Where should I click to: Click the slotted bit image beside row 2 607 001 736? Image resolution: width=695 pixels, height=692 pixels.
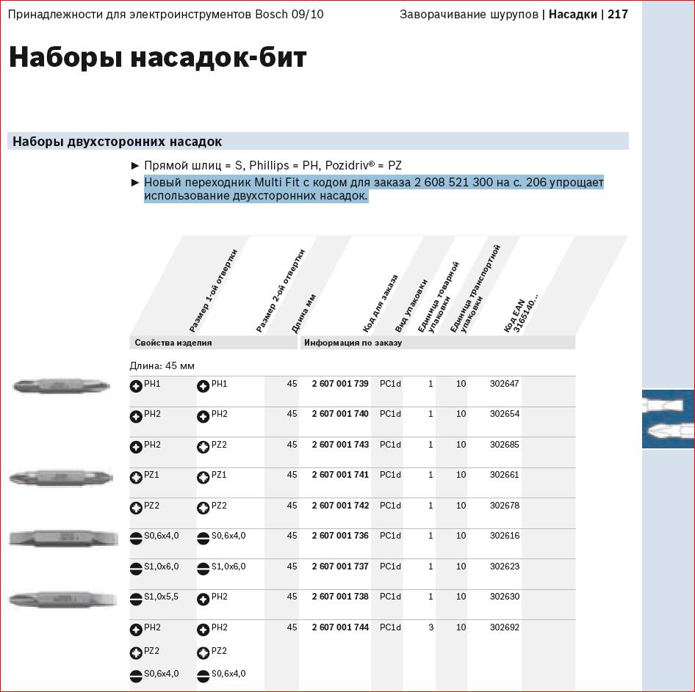coord(63,539)
